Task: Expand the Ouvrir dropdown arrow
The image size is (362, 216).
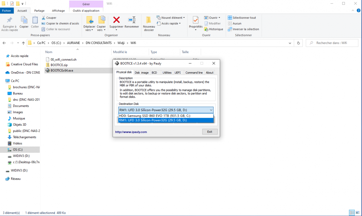Action: click(x=219, y=18)
